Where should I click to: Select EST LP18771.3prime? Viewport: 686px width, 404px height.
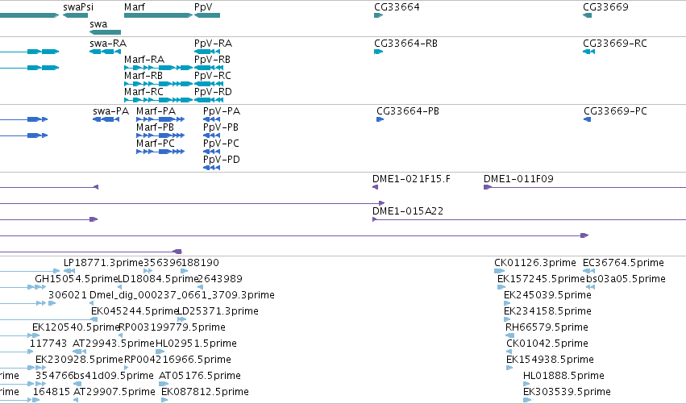[x=69, y=271]
